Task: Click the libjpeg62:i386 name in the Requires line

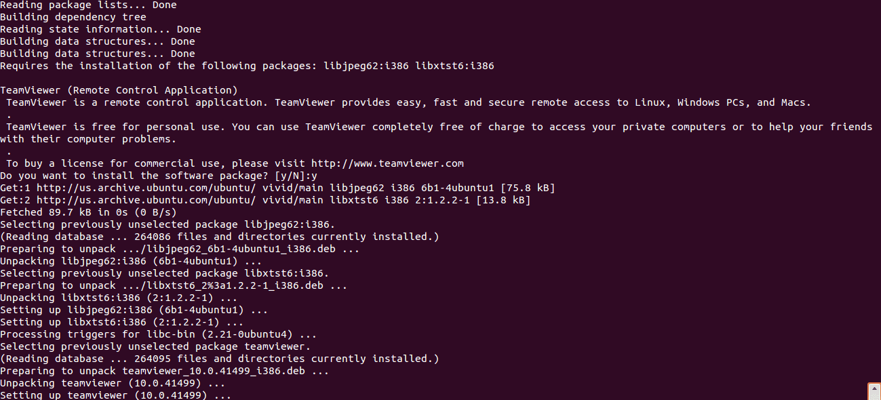Action: coord(366,66)
